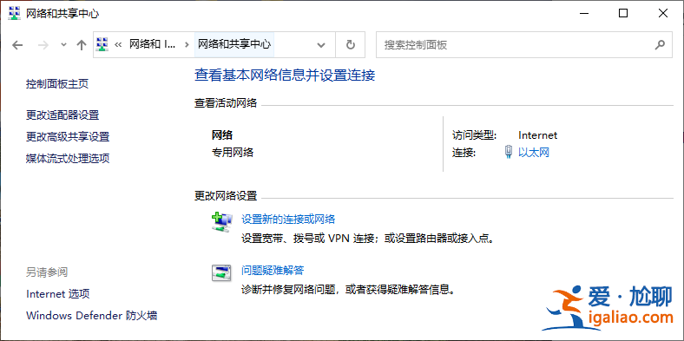
Task: Open 更改高级共享设置 link
Action: 68,137
